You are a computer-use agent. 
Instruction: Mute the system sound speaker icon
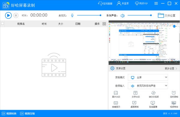click(x=123, y=16)
